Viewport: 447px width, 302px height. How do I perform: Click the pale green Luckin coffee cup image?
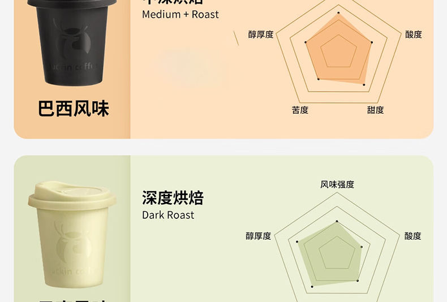coord(72,234)
